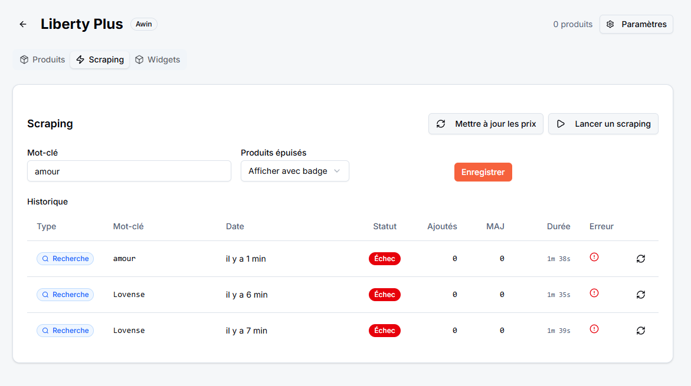Click the Historique section heading
The image size is (691, 386).
(48, 202)
